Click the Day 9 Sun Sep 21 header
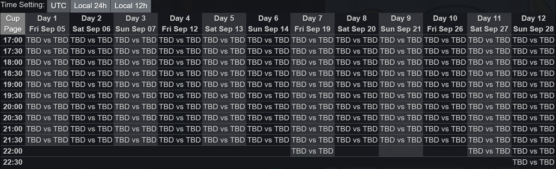 [401, 24]
